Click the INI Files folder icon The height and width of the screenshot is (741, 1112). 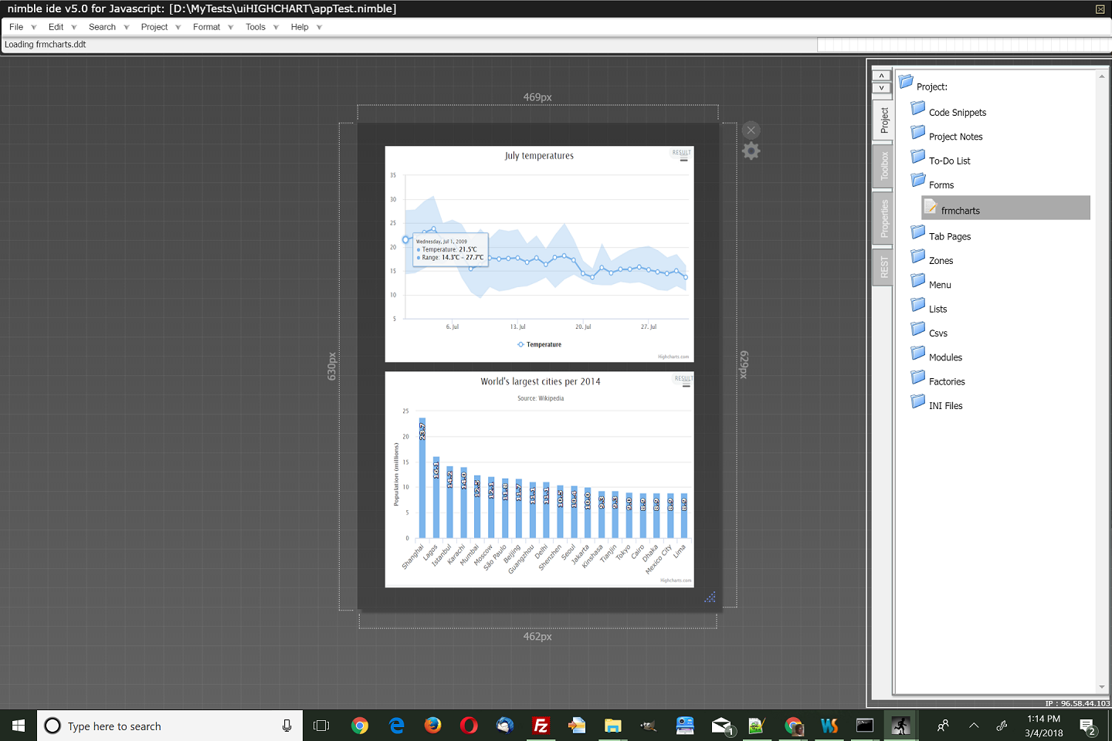click(918, 401)
